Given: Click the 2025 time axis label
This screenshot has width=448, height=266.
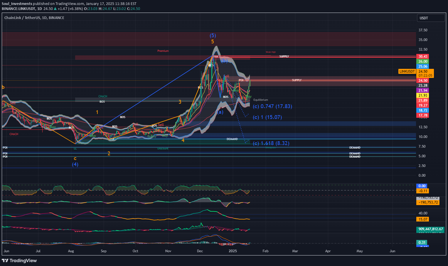Looking at the screenshot, I should pyautogui.click(x=233, y=251).
